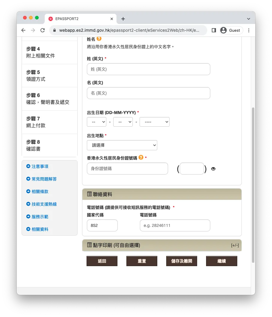
Task: Open the Chrome three-dot menu
Action: point(249,30)
